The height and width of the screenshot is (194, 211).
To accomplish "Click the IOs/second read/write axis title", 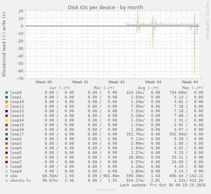I will point(4,44).
